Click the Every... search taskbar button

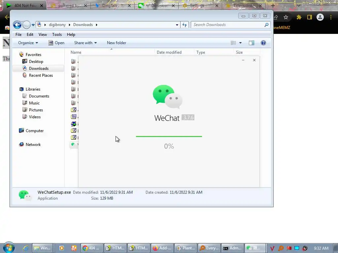[x=210, y=248]
